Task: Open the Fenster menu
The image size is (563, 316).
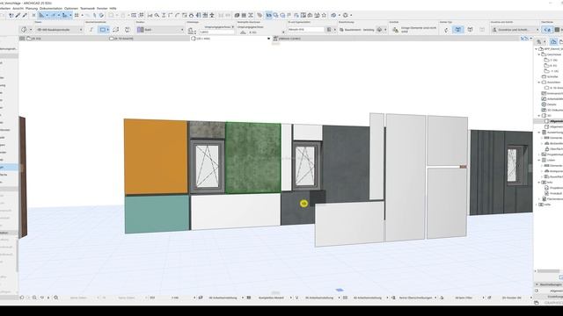Action: point(102,8)
